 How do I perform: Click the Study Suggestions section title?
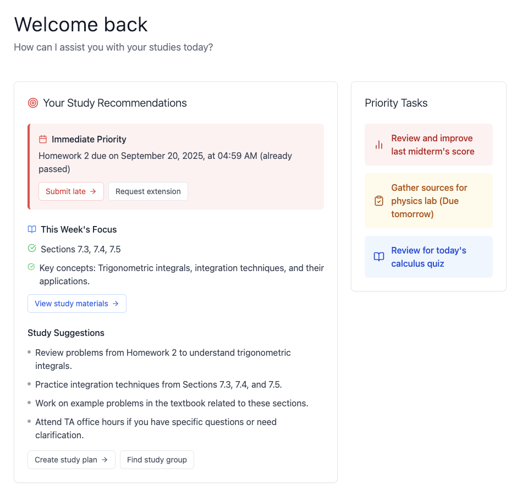click(66, 333)
